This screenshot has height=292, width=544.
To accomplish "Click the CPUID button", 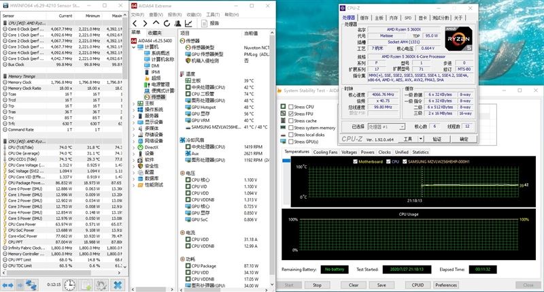I will (x=418, y=285).
